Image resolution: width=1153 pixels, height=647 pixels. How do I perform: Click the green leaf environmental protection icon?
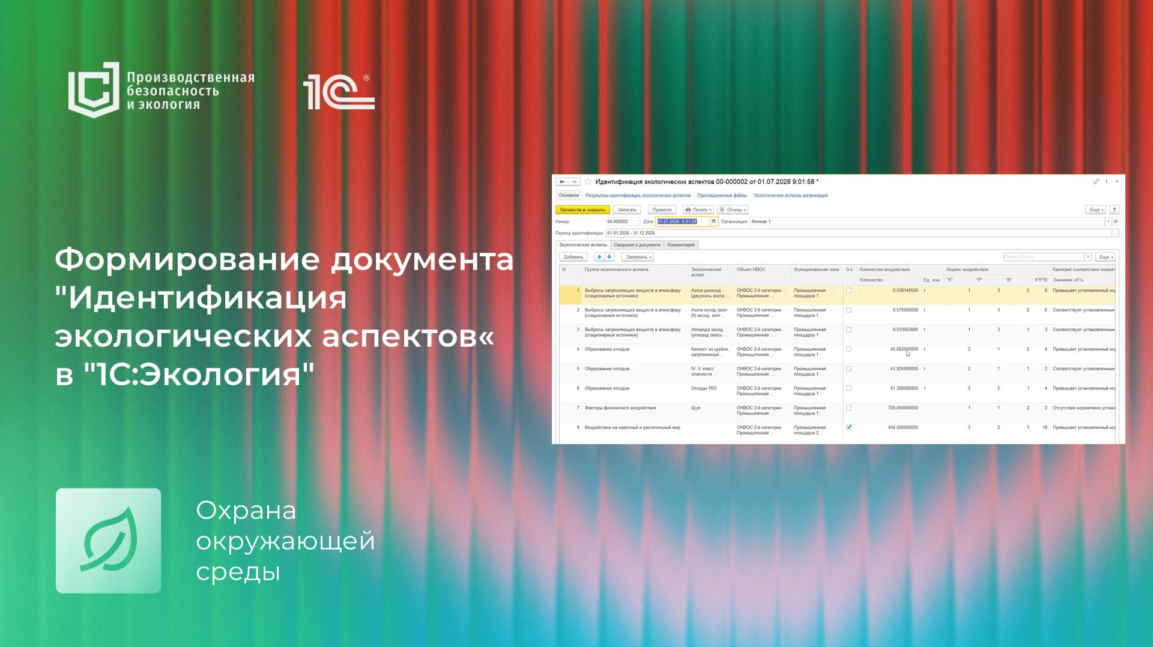[109, 541]
